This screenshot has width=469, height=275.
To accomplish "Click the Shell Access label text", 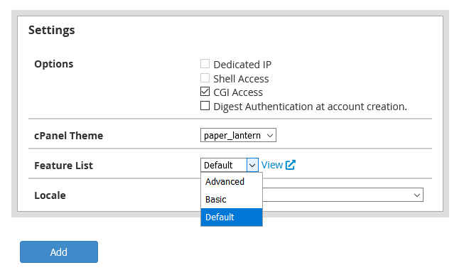I will 241,79.
